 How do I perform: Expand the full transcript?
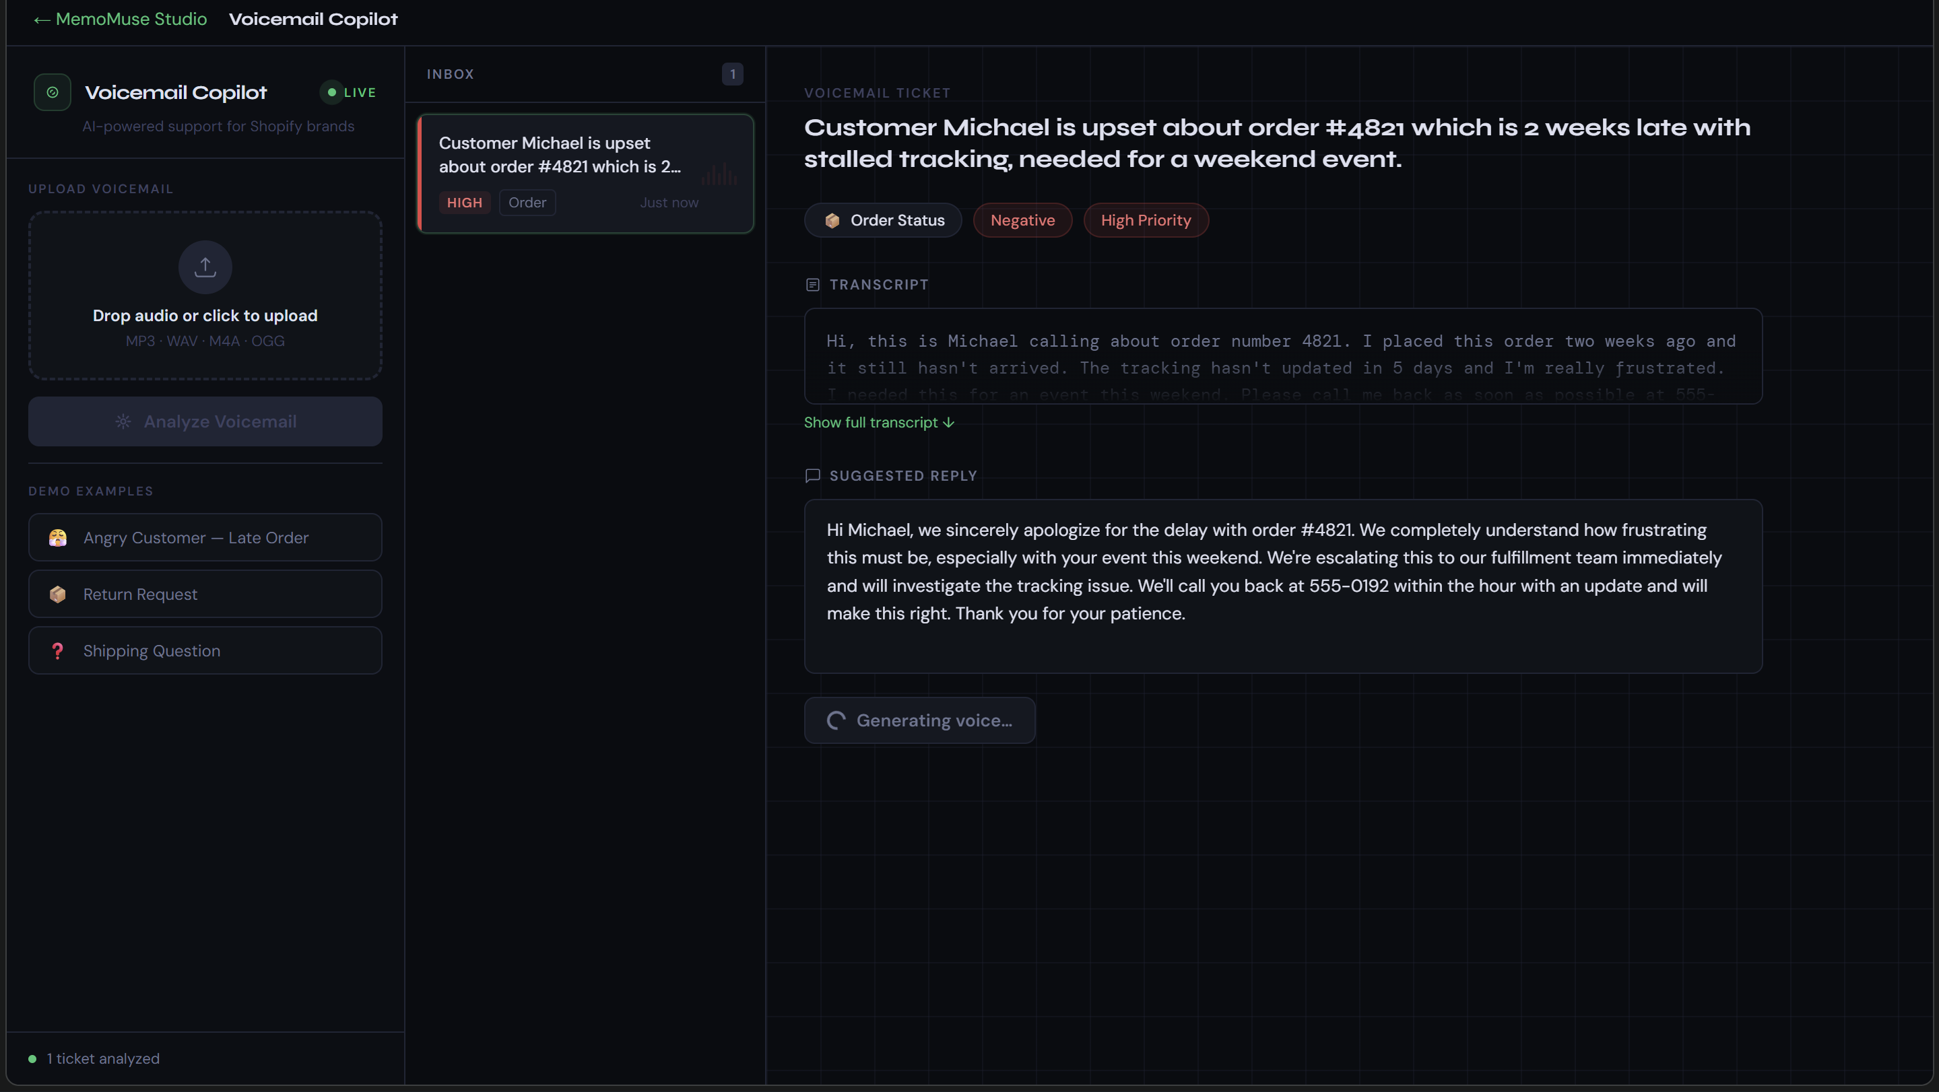tap(878, 422)
